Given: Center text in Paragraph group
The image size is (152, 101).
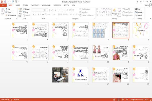Looking at the screenshot, I should pos(61,14).
